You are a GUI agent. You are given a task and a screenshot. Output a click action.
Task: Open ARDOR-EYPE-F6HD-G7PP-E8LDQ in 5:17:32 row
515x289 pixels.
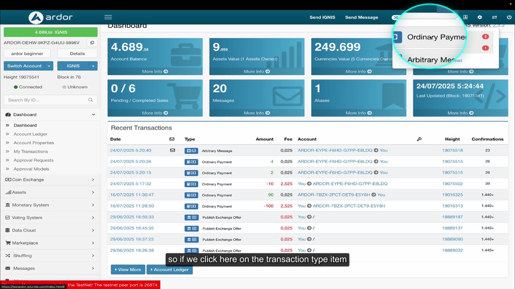(350, 184)
